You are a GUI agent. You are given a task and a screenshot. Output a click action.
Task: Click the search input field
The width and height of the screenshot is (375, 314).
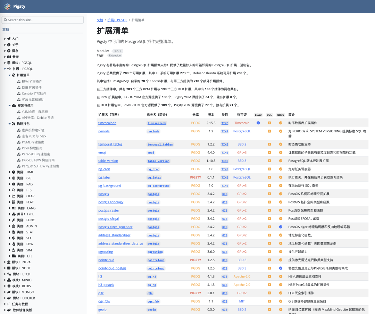43,20
